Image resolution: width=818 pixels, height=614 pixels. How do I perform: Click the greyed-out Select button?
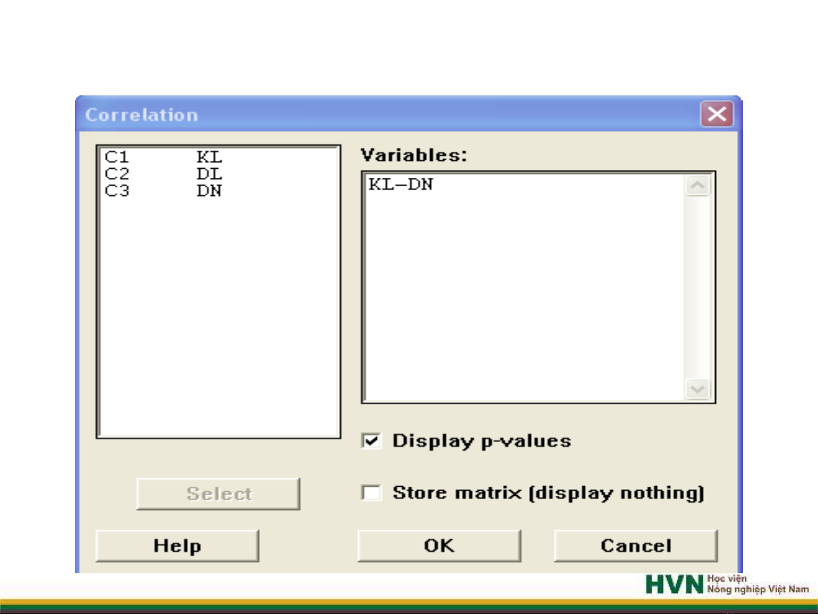[x=219, y=494]
